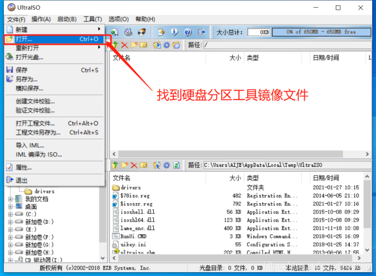Open the 重新打开 submenu
The width and height of the screenshot is (376, 276).
(54, 48)
